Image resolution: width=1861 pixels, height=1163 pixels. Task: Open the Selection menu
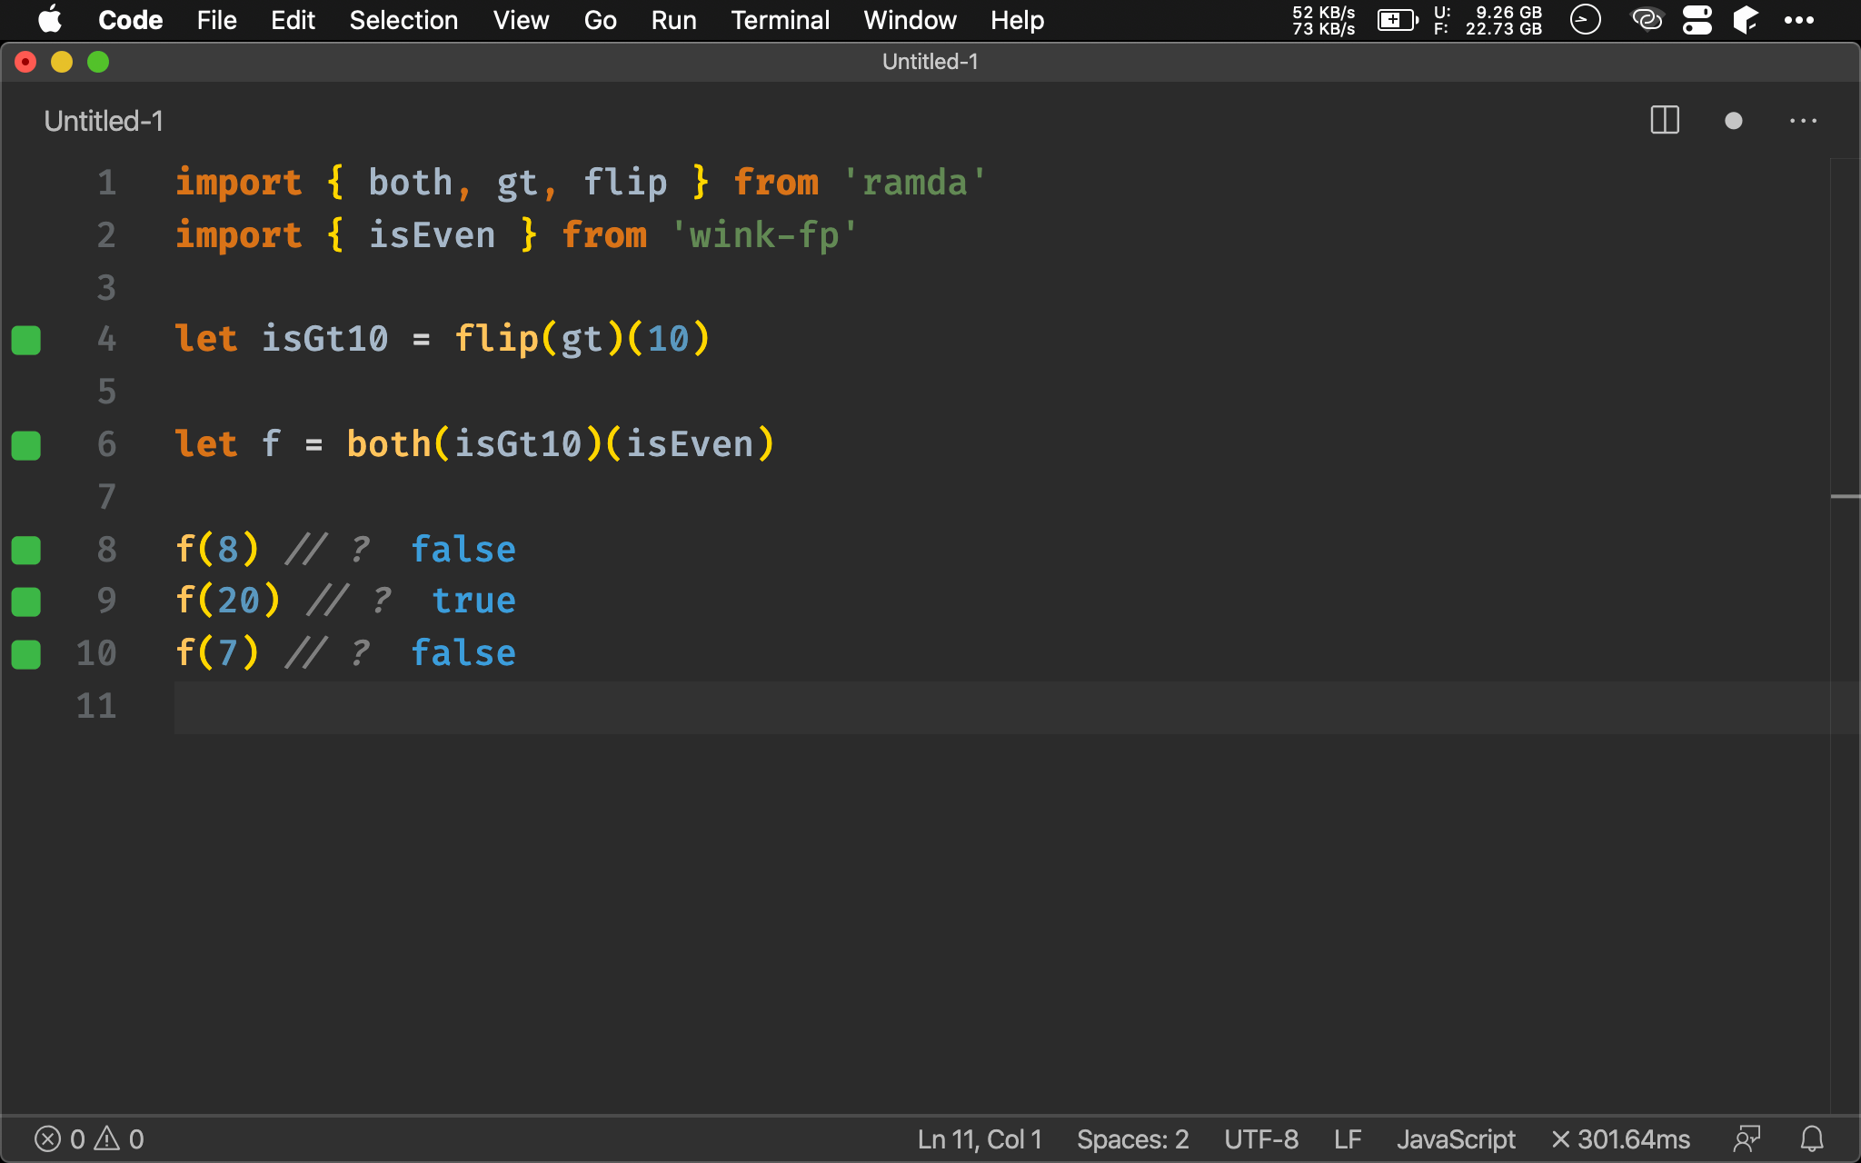click(403, 20)
